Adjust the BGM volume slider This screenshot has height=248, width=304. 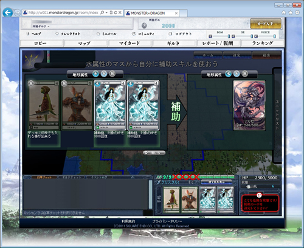tap(219, 36)
